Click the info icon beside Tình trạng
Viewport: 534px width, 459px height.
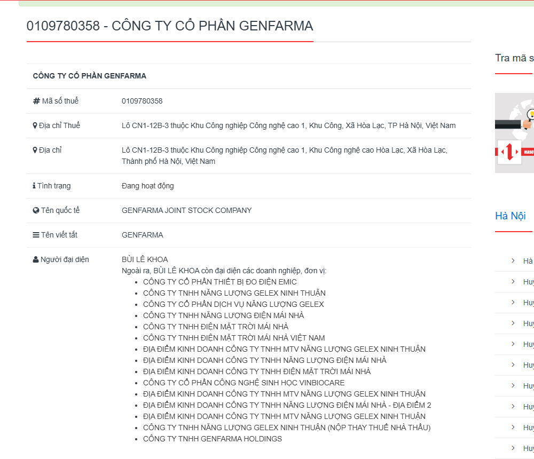click(34, 186)
